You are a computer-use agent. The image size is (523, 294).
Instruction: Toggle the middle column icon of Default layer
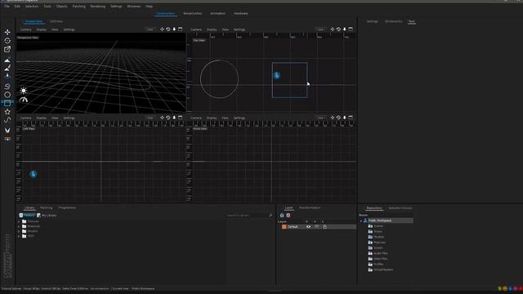[316, 227]
